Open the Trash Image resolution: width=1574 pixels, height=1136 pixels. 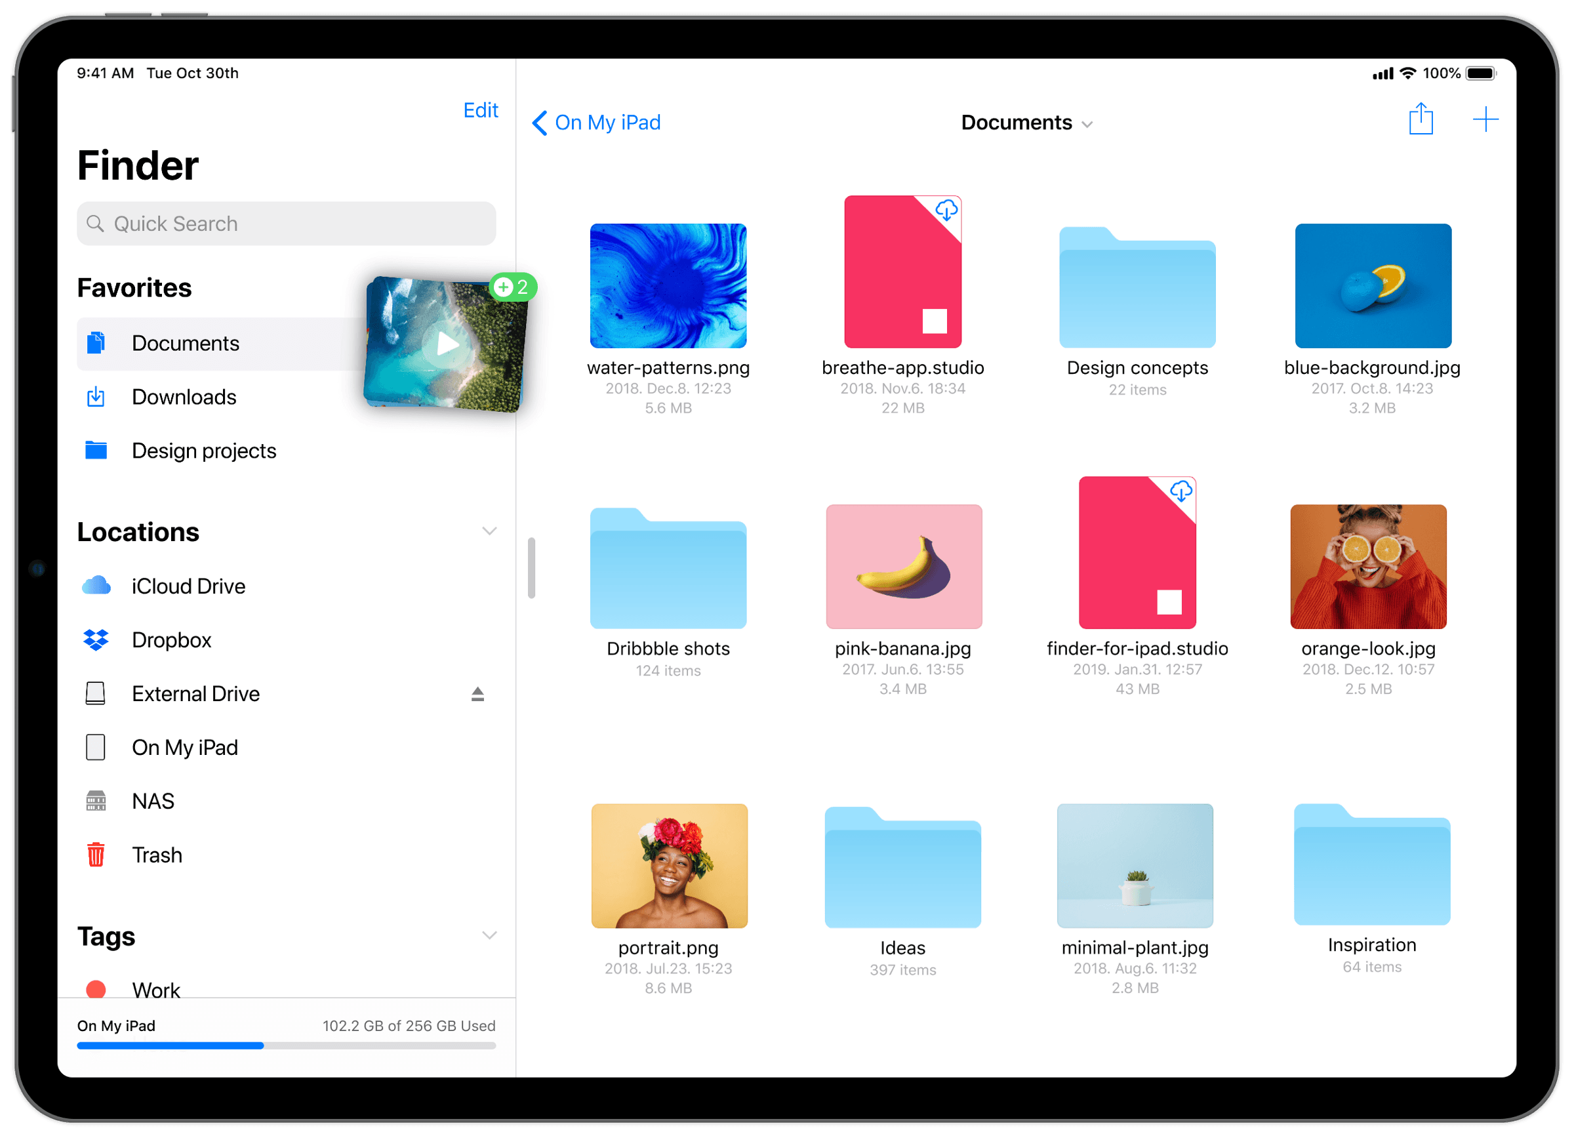[x=286, y=855]
